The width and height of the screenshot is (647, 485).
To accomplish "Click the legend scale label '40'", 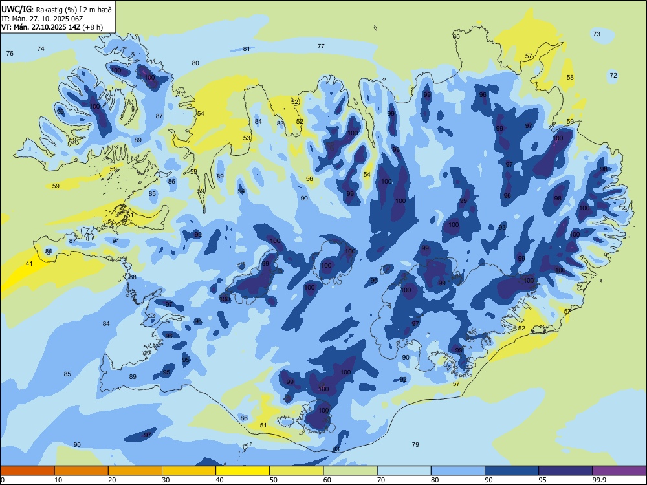I will click(219, 480).
